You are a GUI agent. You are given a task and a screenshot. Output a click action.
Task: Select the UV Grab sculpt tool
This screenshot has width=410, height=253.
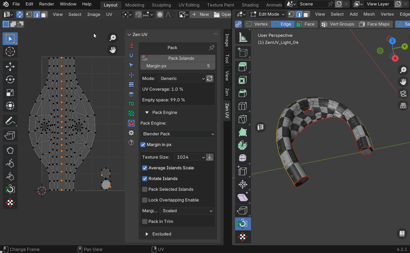(10, 151)
